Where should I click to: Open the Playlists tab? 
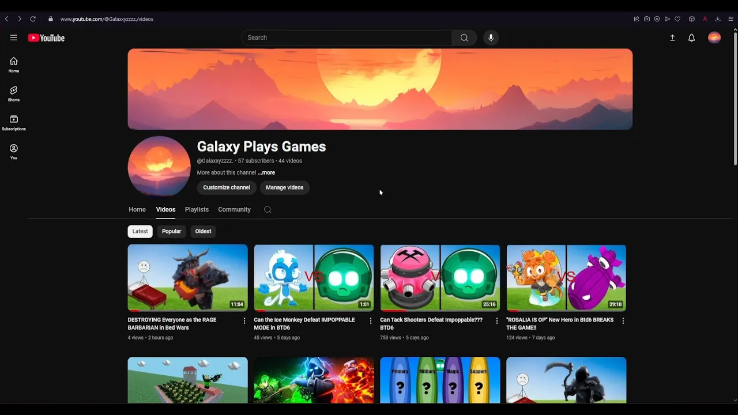(x=197, y=210)
